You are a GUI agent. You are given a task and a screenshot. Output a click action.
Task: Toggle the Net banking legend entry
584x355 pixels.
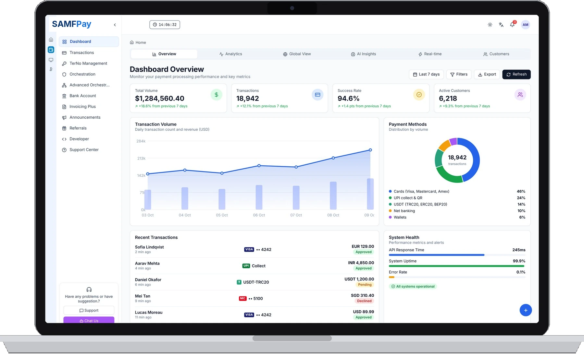tap(457, 211)
